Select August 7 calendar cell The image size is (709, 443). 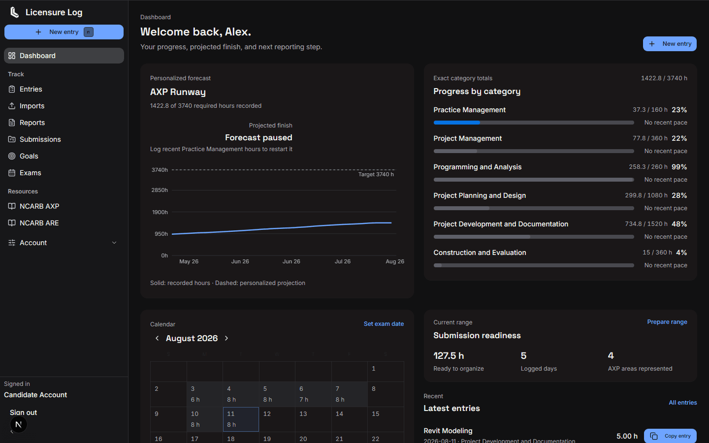click(350, 394)
